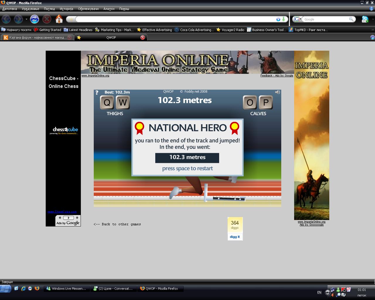Open the QWOP help question mark
Image resolution: width=375 pixels, height=300 pixels.
coord(97,93)
